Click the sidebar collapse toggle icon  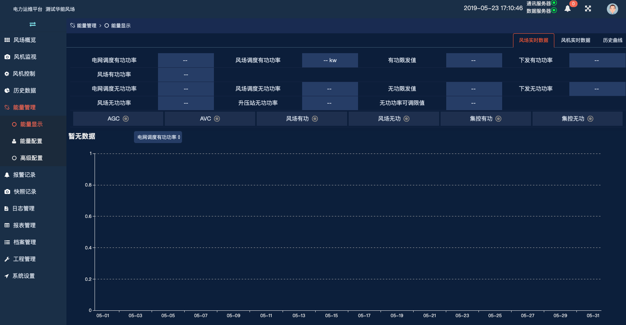click(33, 24)
